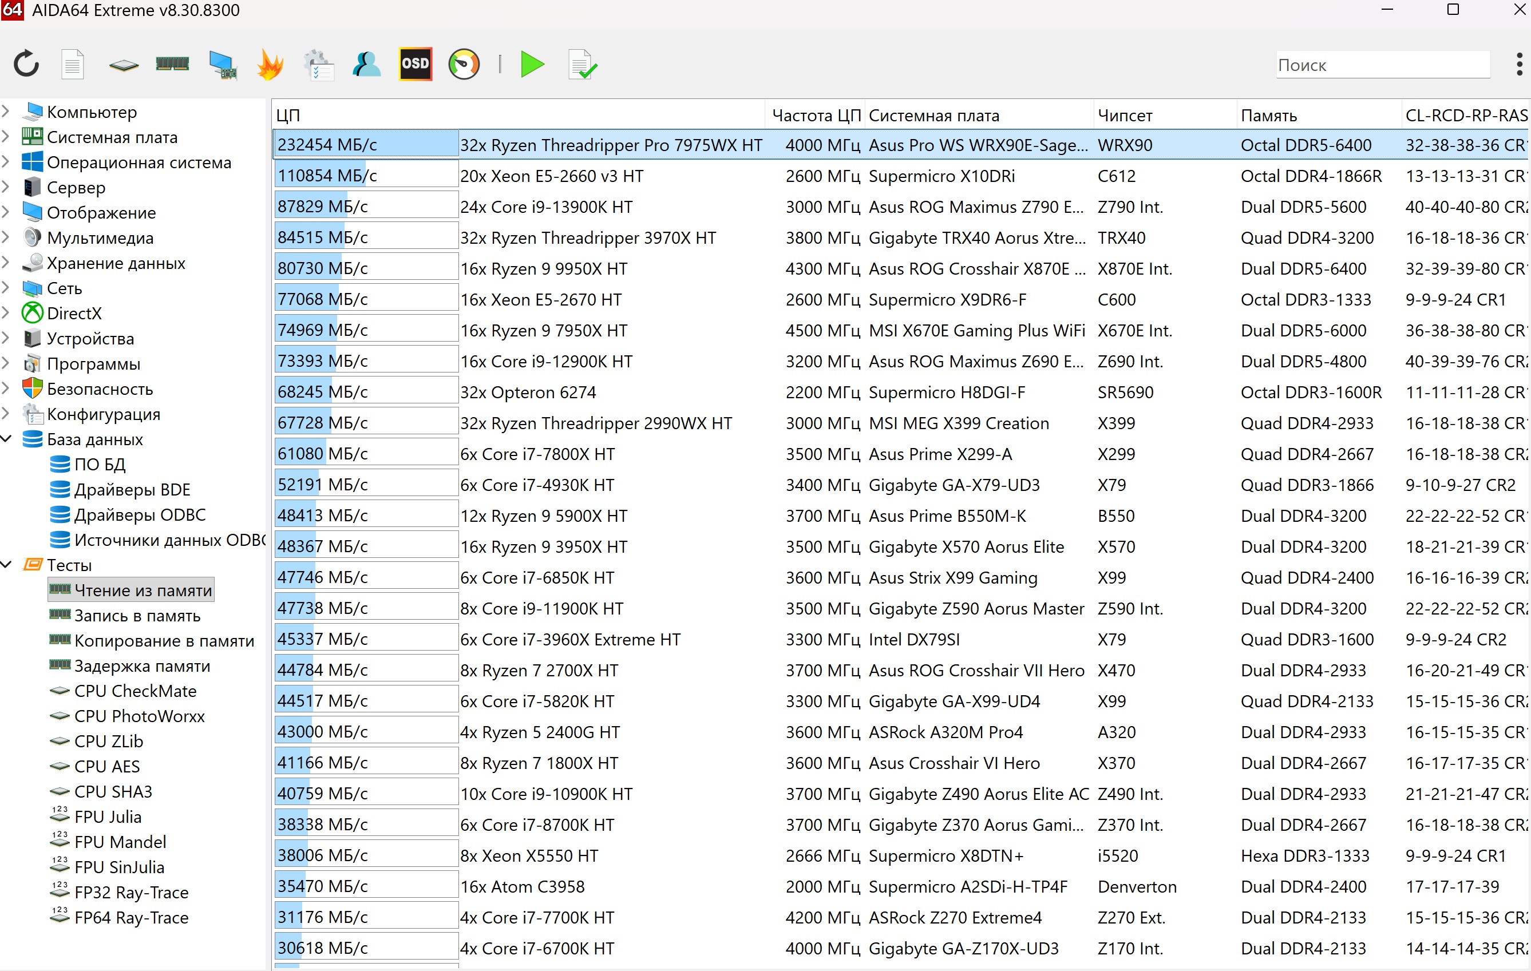The image size is (1531, 971).
Task: Select the CPU ZLib benchmark
Action: [x=109, y=742]
